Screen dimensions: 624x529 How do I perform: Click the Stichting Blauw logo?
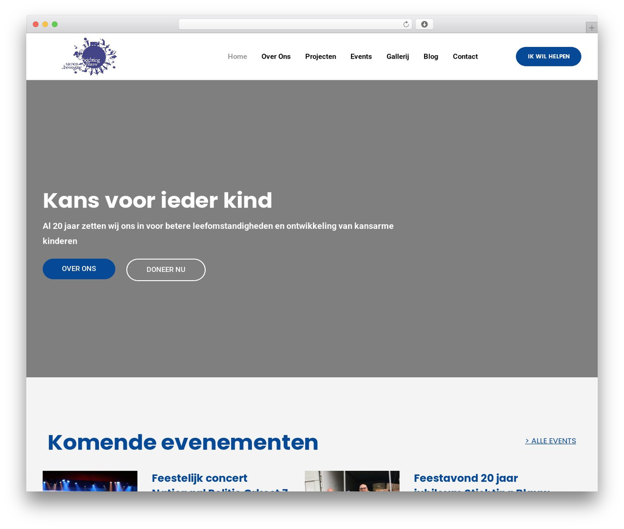[x=90, y=56]
